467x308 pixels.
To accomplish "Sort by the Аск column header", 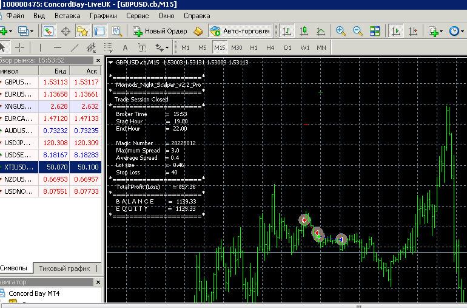I will coord(86,71).
